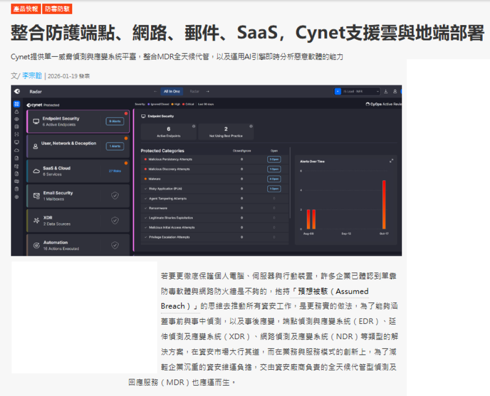The image size is (490, 396).
Task: Open the gear icon at sidebar bottom
Action: 17,197
